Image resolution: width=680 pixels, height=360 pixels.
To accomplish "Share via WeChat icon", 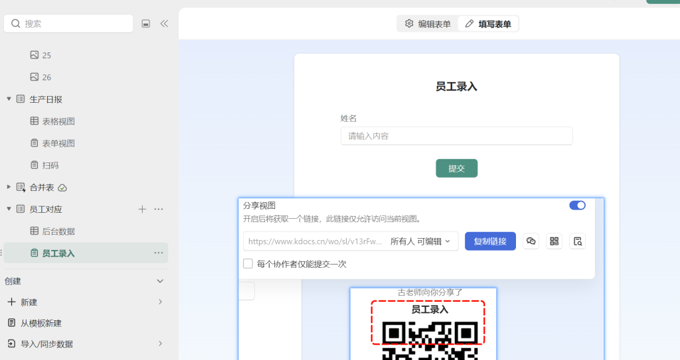I will tap(531, 241).
